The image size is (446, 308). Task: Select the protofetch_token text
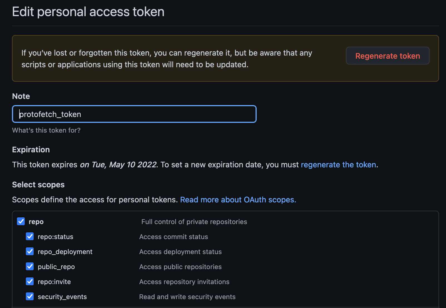click(x=50, y=114)
